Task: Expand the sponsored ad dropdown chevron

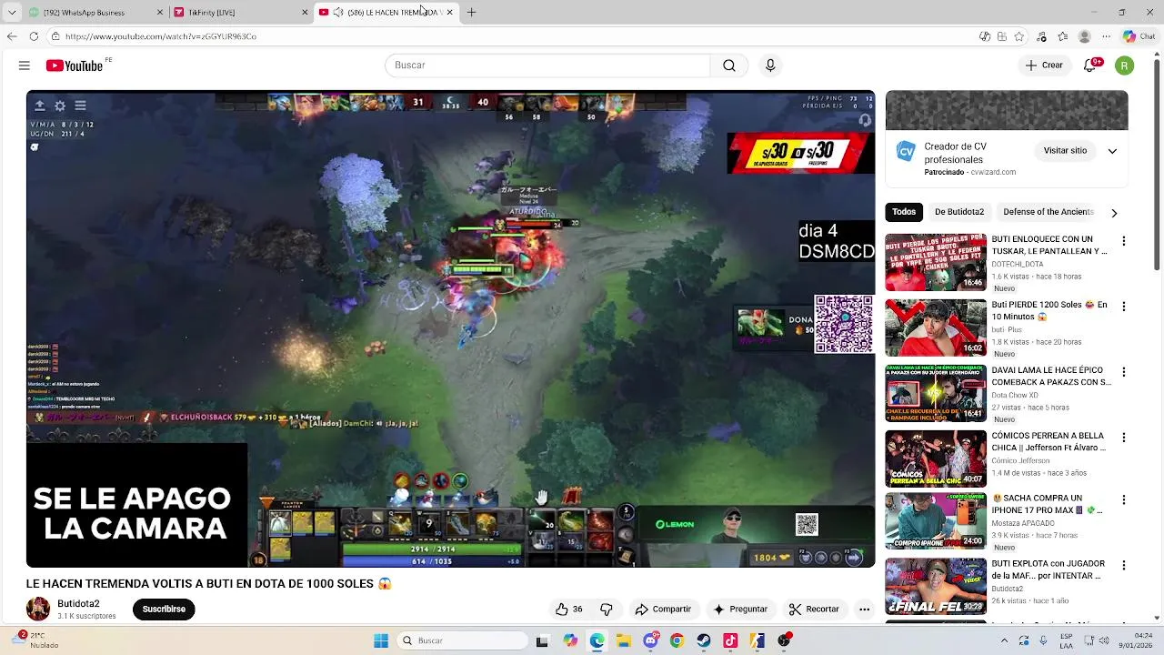Action: [x=1112, y=151]
